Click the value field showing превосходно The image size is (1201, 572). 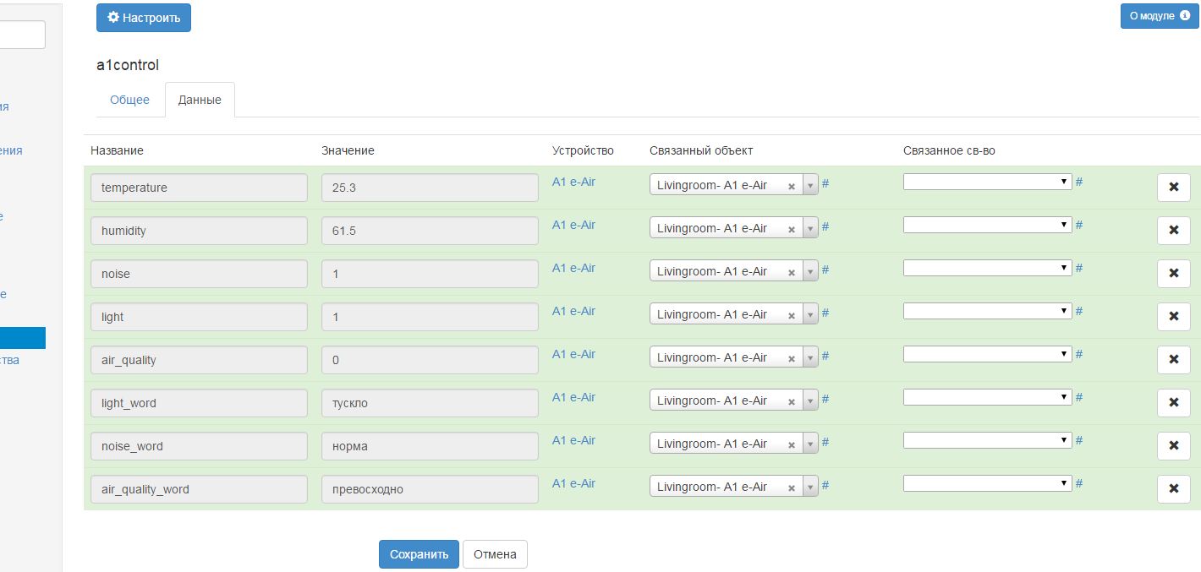(x=430, y=489)
